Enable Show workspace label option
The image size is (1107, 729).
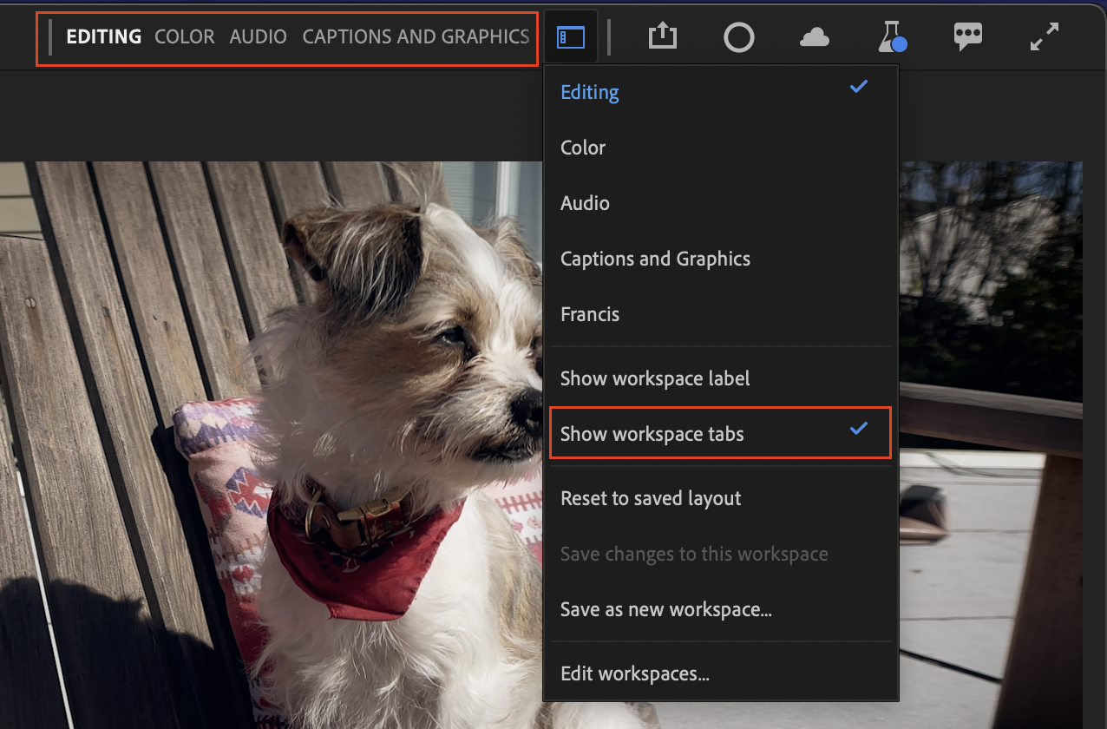coord(655,378)
